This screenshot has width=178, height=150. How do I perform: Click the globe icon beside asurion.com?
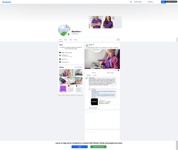60,59
